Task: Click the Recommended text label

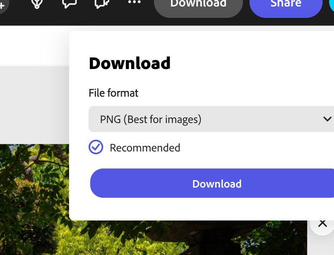Action: click(x=145, y=148)
